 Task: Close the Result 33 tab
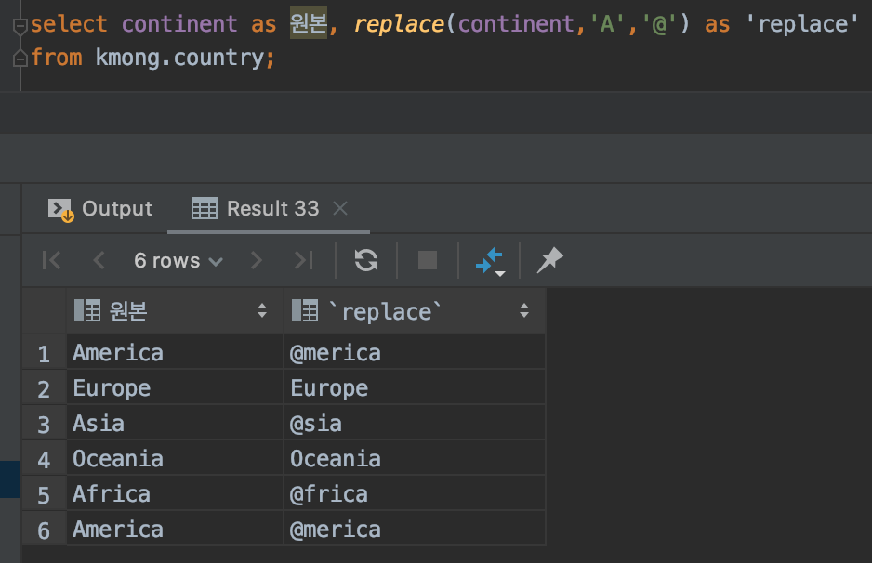[340, 208]
